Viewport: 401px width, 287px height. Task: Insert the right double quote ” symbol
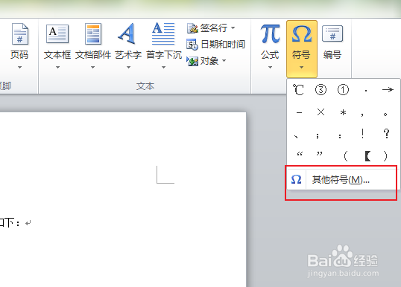pyautogui.click(x=319, y=154)
